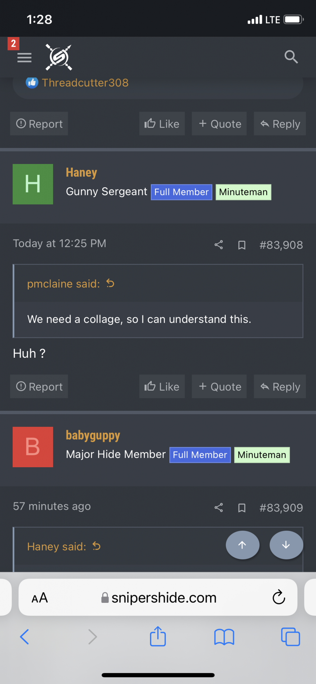Open the forum search magnifier

(x=291, y=57)
